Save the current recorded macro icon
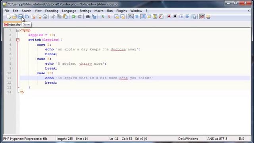Image resolution: width=254 pixels, height=143 pixels. [194, 17]
